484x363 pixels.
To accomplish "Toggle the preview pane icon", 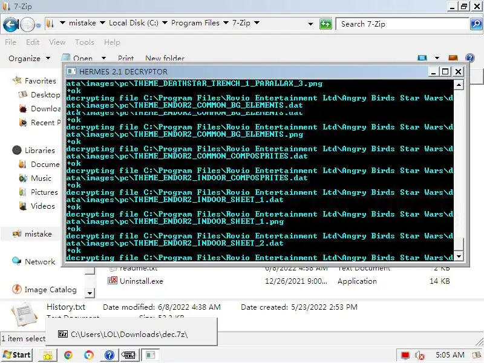I will point(453,57).
